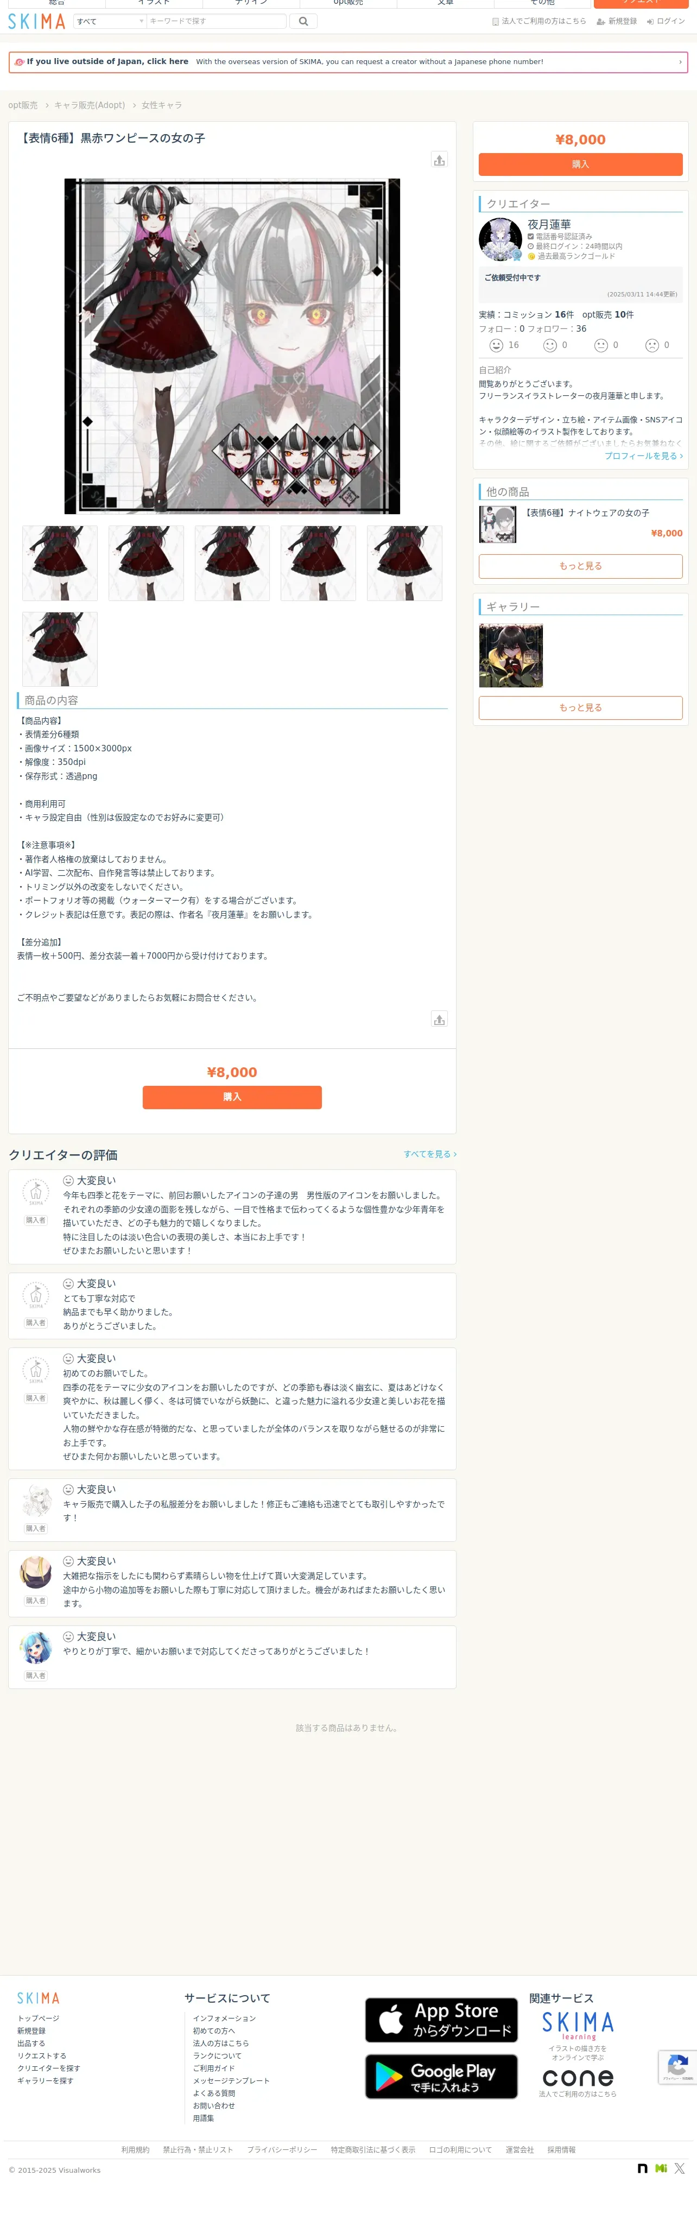Screen dimensions: 697x2214
Task: Open the すべて category dropdown
Action: (x=110, y=22)
